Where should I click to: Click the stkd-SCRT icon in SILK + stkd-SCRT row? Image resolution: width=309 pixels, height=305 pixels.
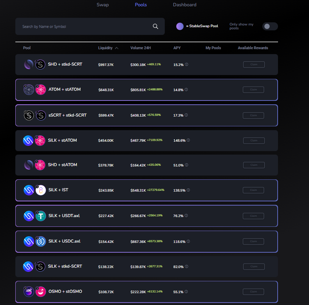(x=40, y=267)
